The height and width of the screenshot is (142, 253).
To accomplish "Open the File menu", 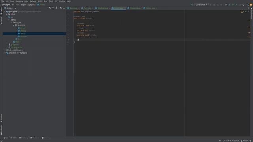I will [x=2, y=1].
